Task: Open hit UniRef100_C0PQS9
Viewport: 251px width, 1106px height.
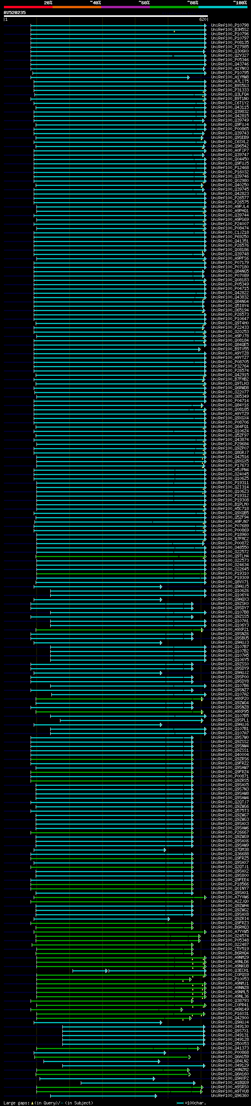Action: [x=230, y=975]
